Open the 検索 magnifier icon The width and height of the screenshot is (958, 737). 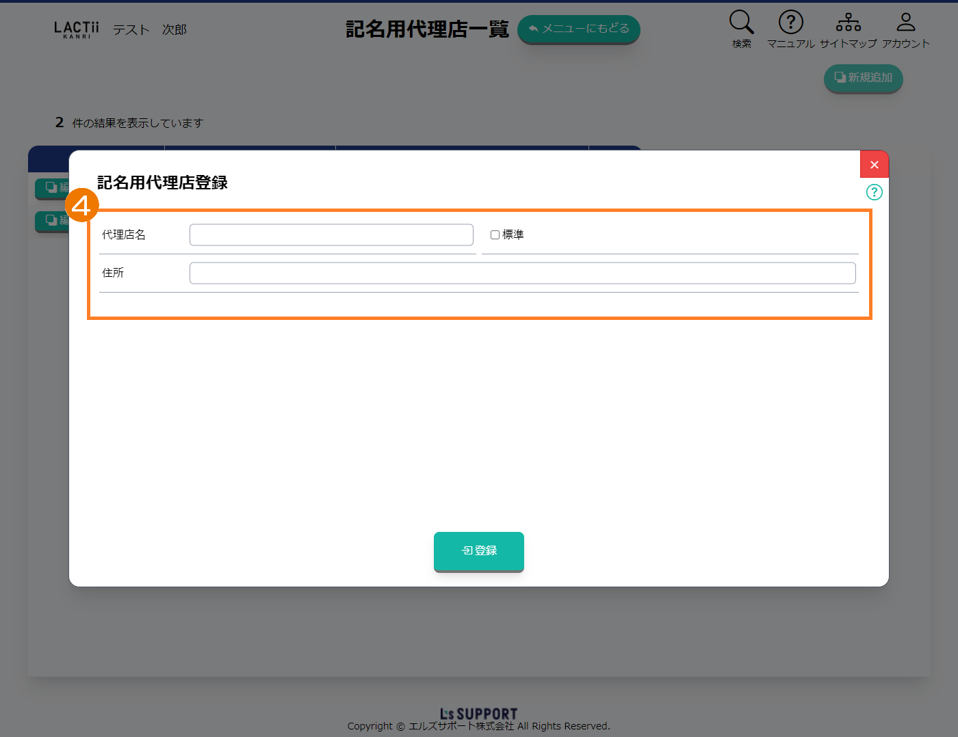741,23
